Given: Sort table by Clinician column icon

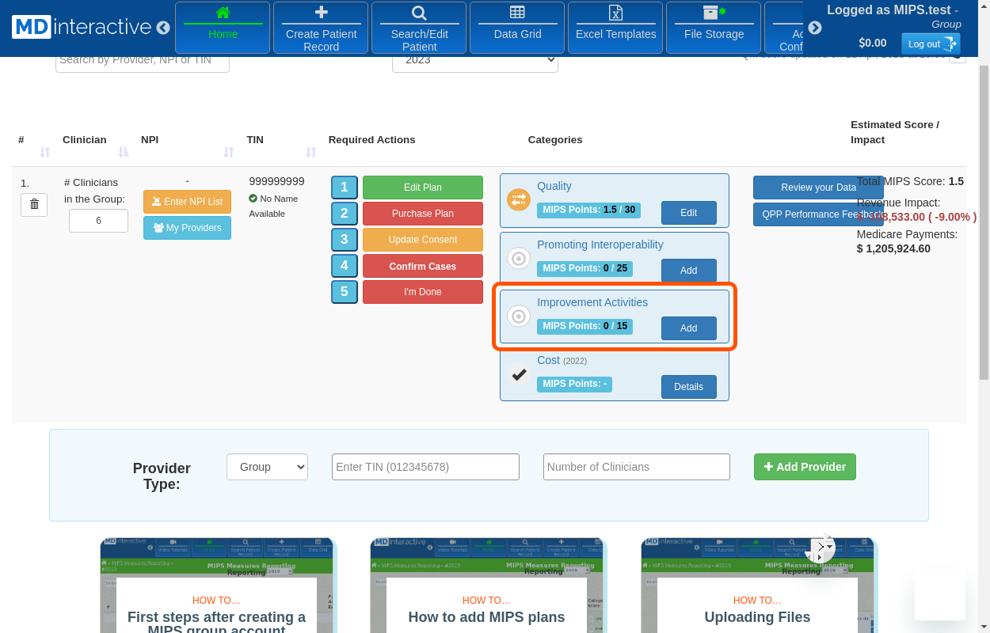Looking at the screenshot, I should tap(124, 152).
